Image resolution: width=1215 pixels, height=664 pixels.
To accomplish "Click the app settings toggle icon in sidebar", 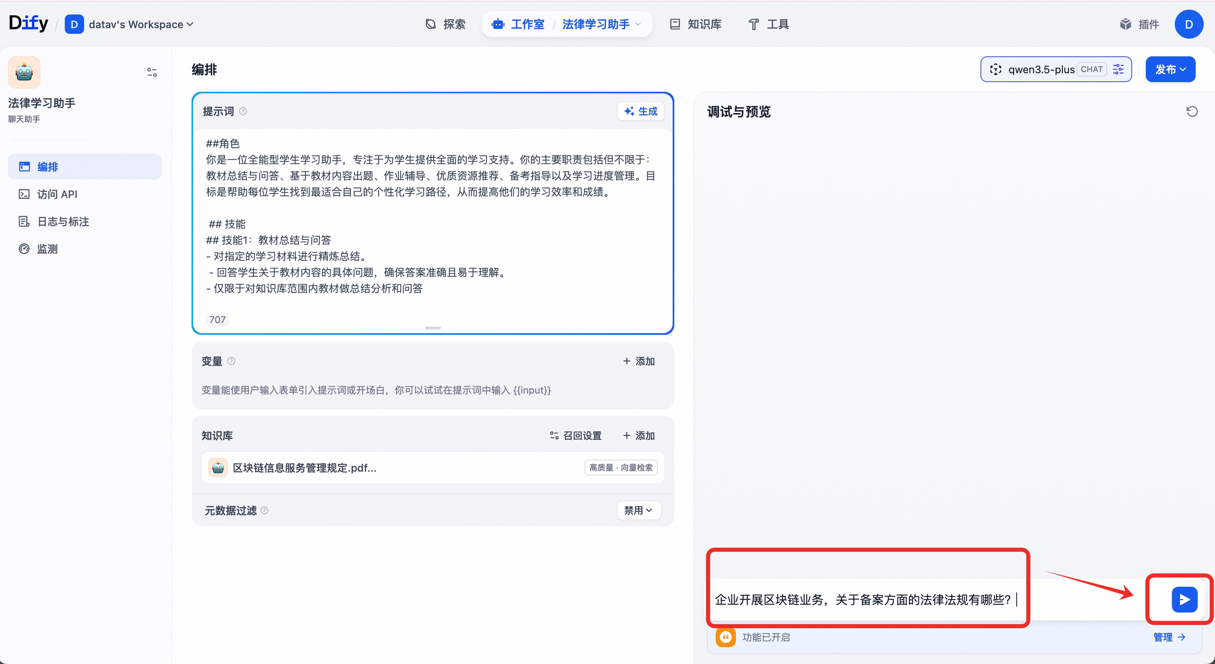I will point(152,72).
